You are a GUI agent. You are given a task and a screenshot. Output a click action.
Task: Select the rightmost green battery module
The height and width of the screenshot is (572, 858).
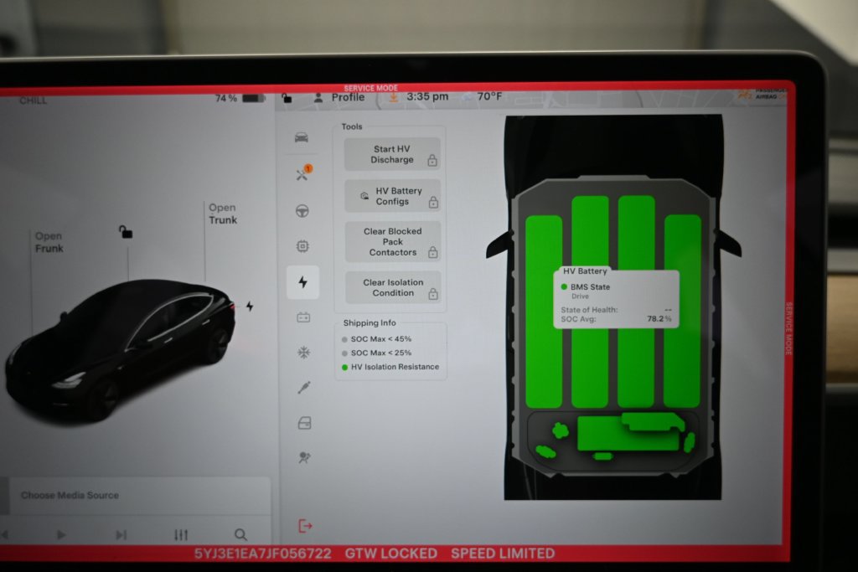(682, 312)
